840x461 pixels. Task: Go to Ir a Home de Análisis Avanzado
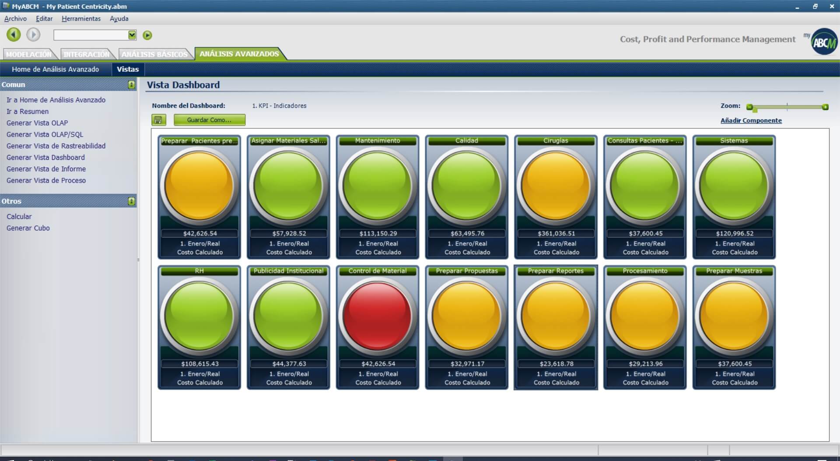(56, 100)
